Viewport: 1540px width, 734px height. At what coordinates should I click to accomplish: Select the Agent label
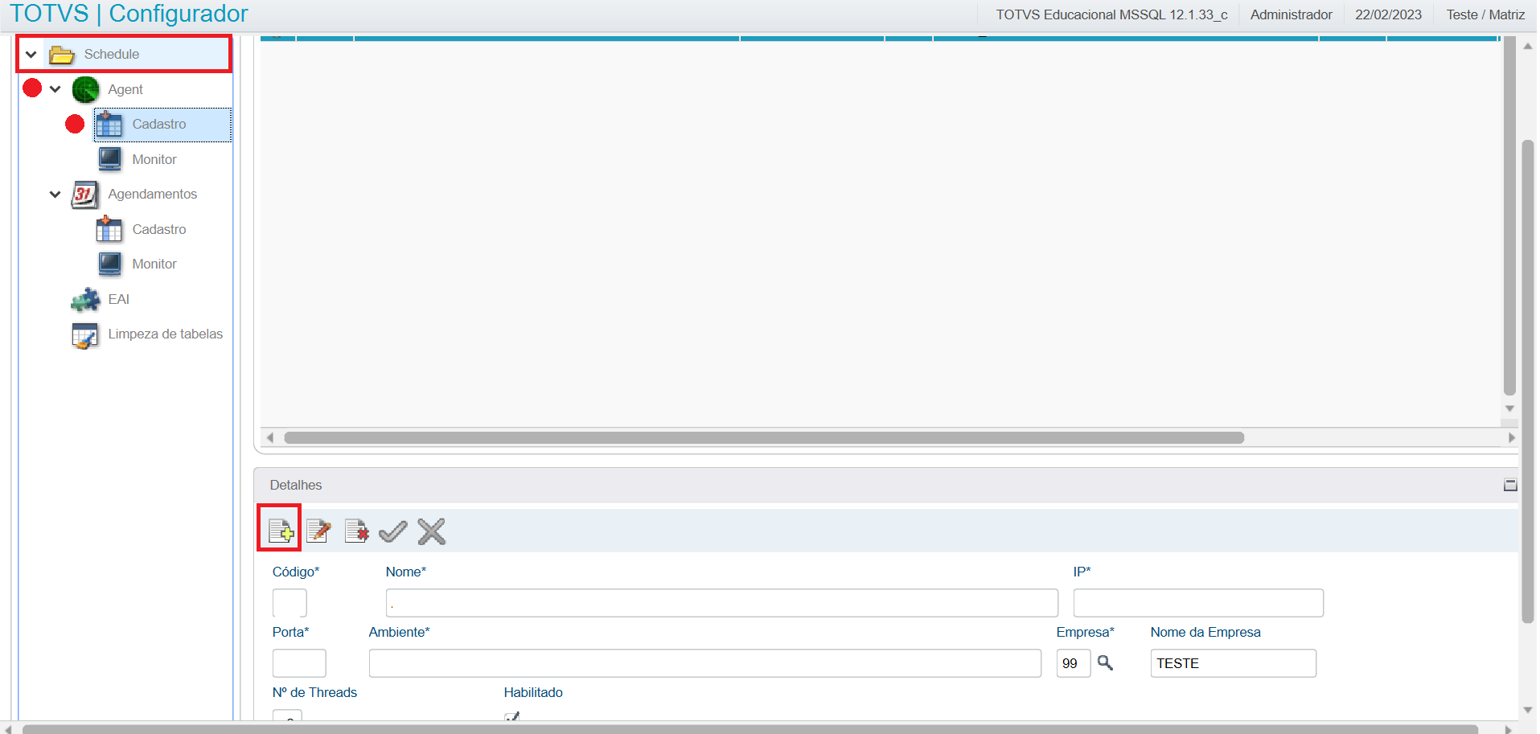[x=125, y=89]
